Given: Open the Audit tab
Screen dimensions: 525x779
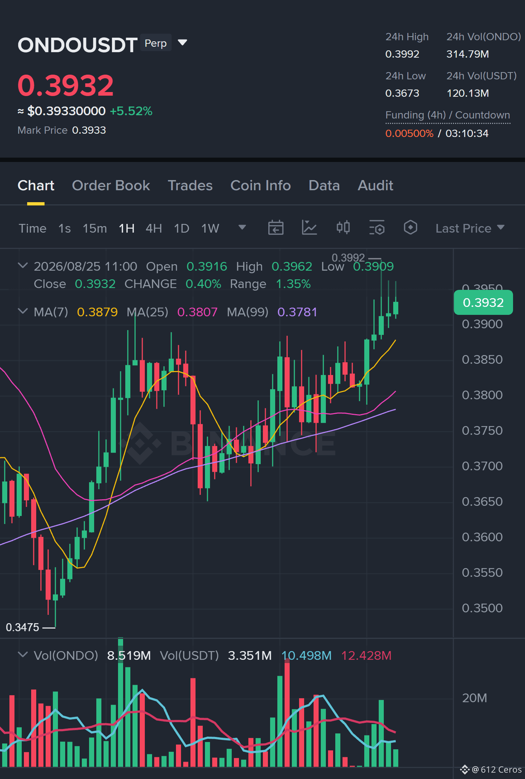Looking at the screenshot, I should click(375, 186).
